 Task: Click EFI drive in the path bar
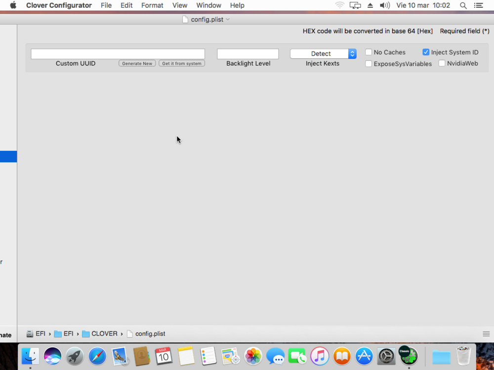[36, 333]
